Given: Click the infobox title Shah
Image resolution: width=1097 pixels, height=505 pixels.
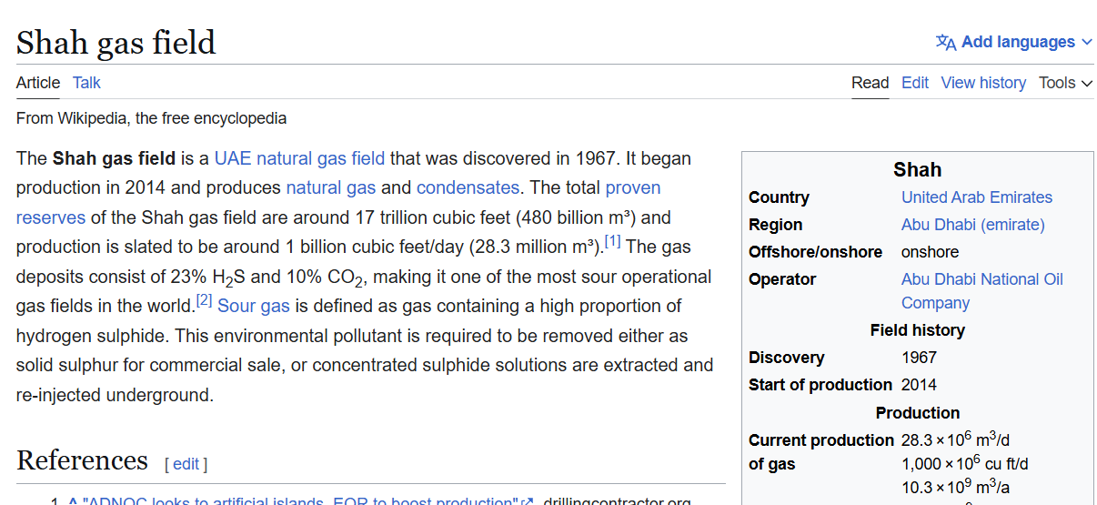Looking at the screenshot, I should (918, 170).
